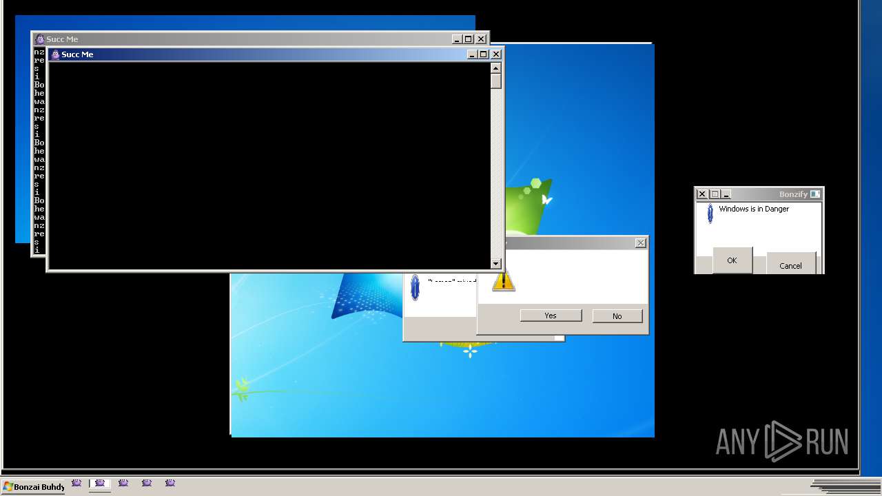Image resolution: width=882 pixels, height=496 pixels.
Task: Click scrollbar up arrow in front Succ Me window
Action: pos(495,68)
